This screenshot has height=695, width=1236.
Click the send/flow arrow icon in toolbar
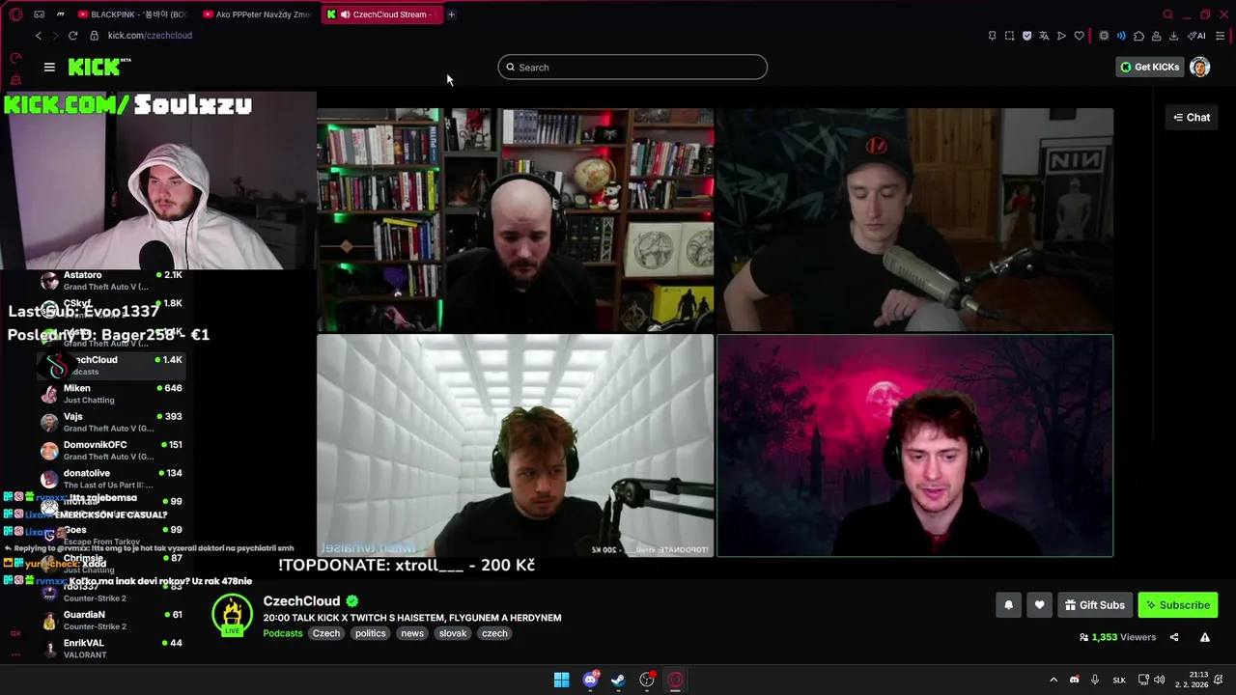pyautogui.click(x=1061, y=36)
